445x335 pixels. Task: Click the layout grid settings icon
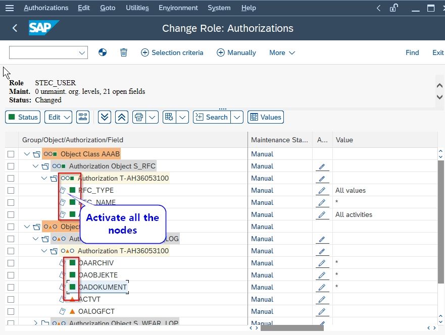point(169,117)
